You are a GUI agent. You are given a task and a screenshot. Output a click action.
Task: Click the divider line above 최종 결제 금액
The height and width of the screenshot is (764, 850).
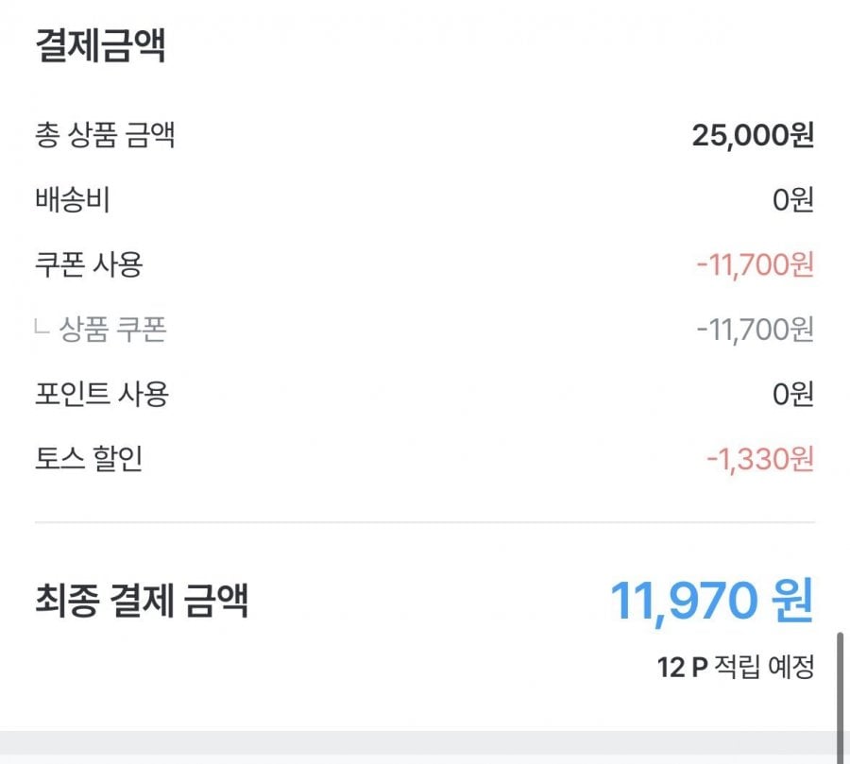click(x=425, y=522)
